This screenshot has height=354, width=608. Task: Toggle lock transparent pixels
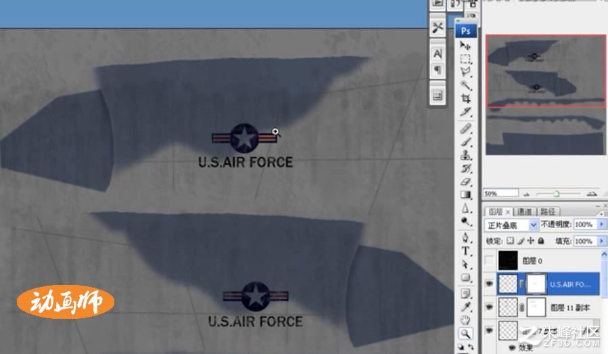click(511, 241)
